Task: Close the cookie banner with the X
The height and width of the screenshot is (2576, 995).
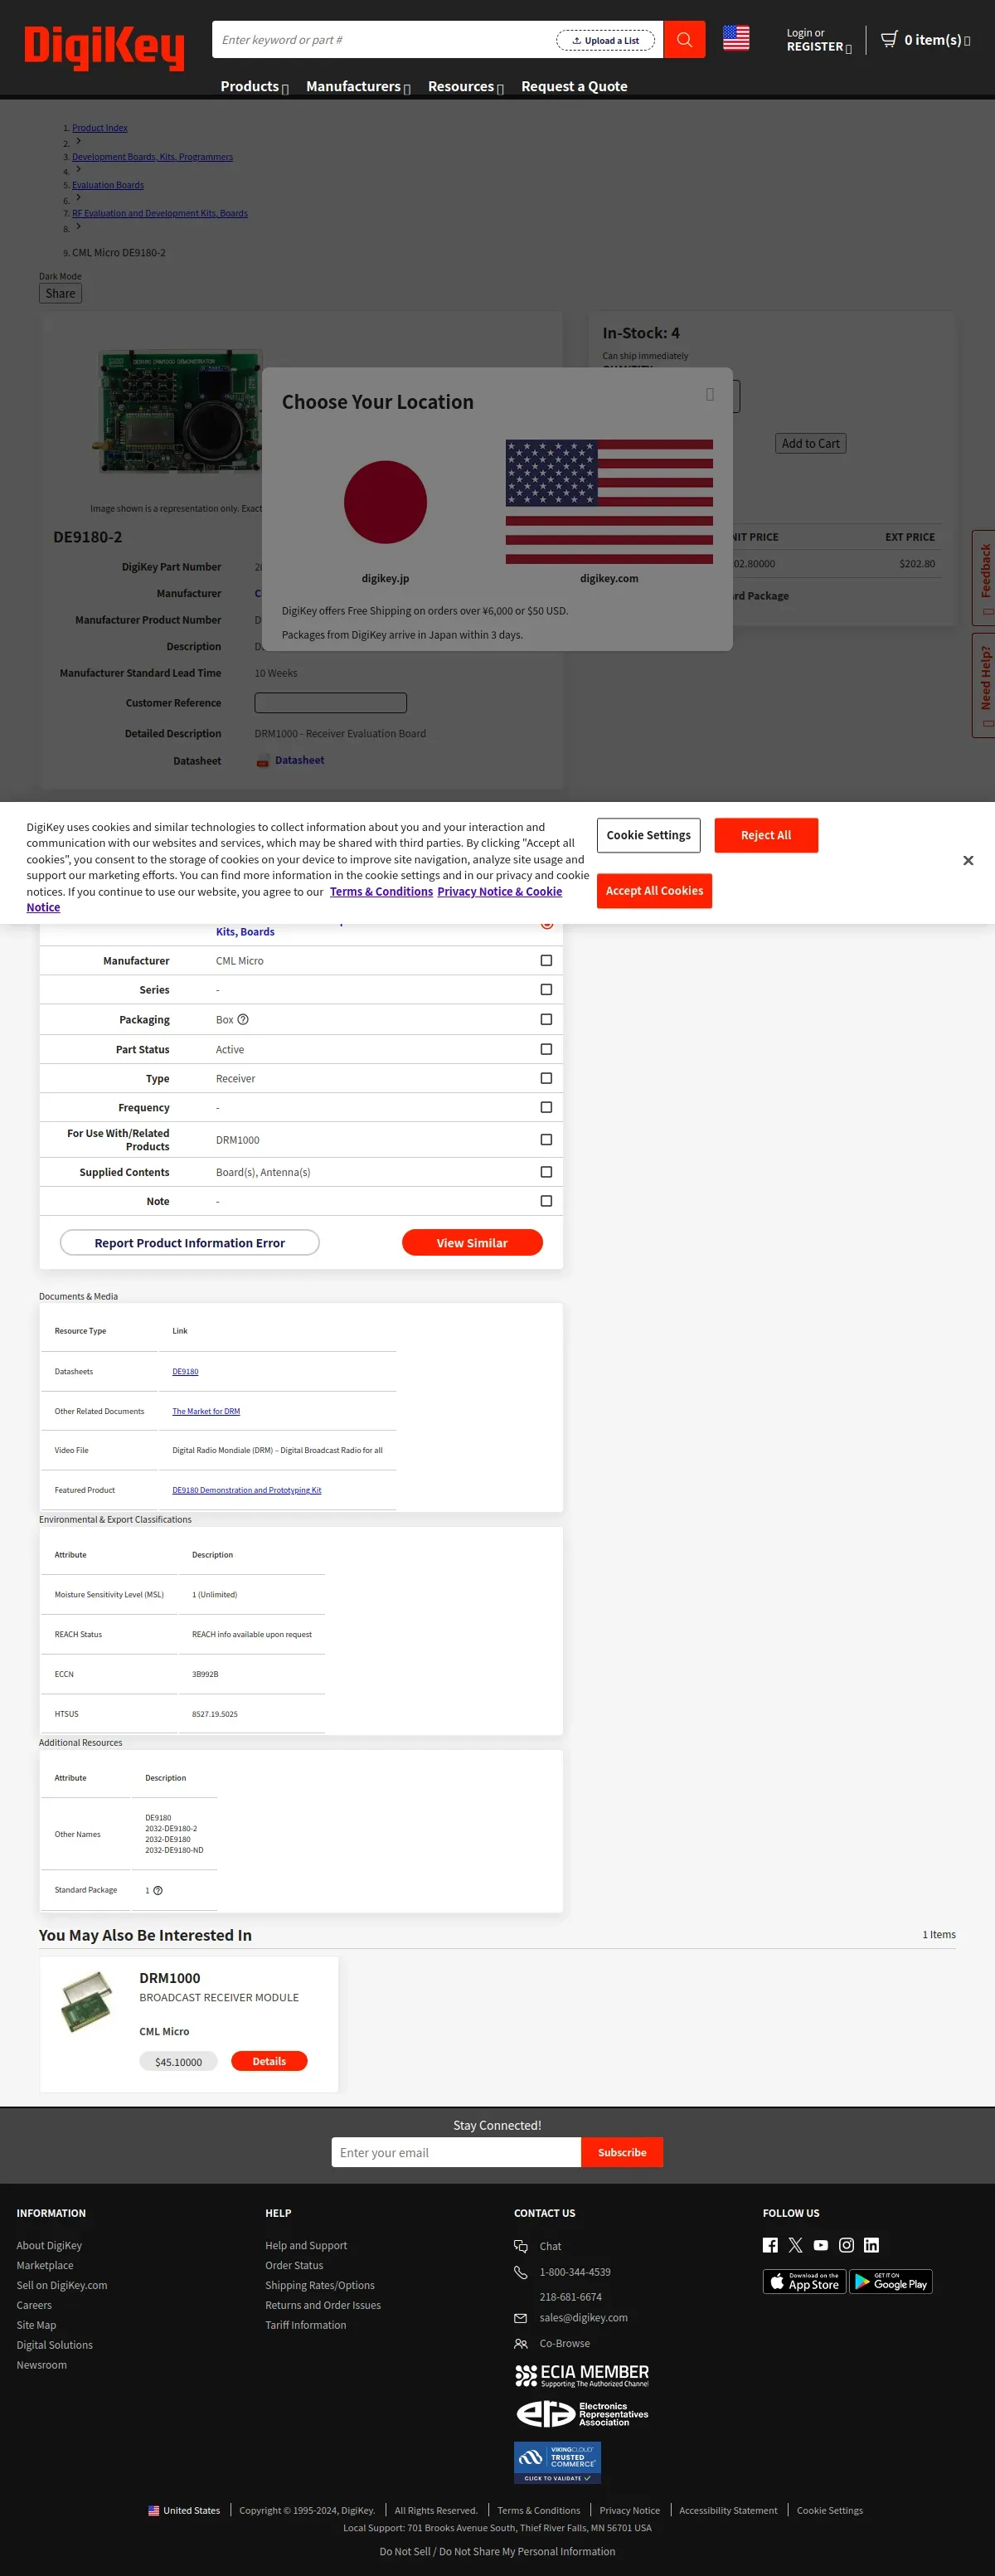Action: click(x=968, y=860)
